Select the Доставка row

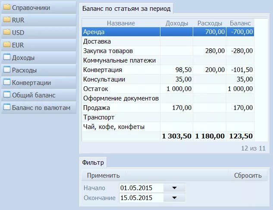[x=168, y=41]
